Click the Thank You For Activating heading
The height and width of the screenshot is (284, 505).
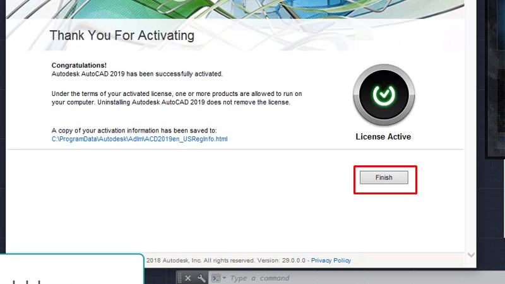122,35
